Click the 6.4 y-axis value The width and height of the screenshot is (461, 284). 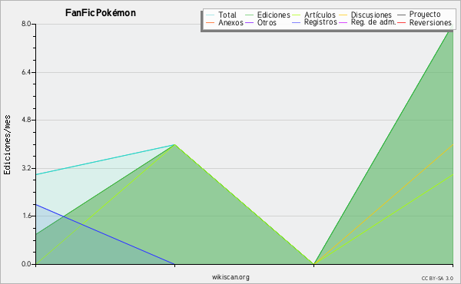26,72
